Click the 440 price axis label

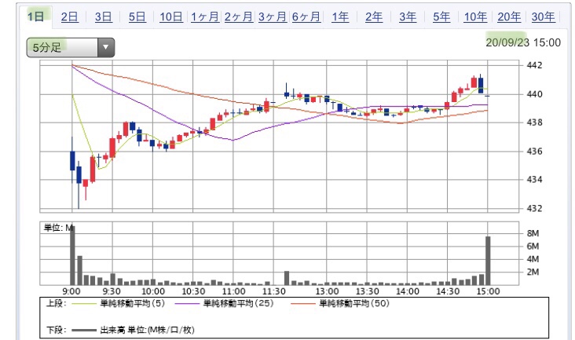pos(534,94)
